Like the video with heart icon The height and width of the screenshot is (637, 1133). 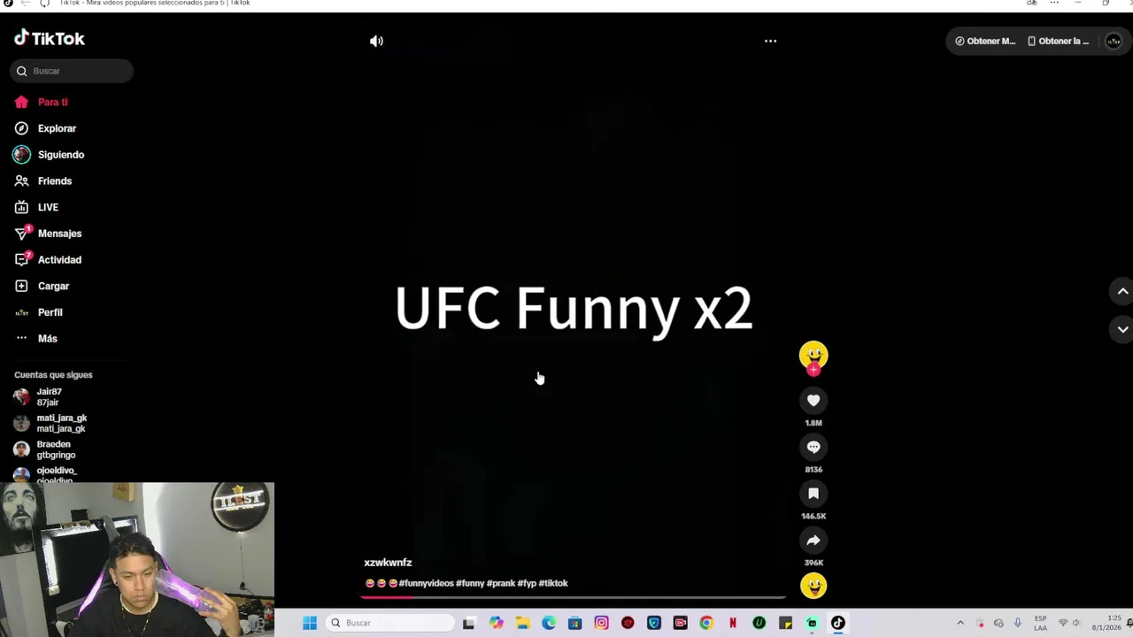[x=813, y=401]
